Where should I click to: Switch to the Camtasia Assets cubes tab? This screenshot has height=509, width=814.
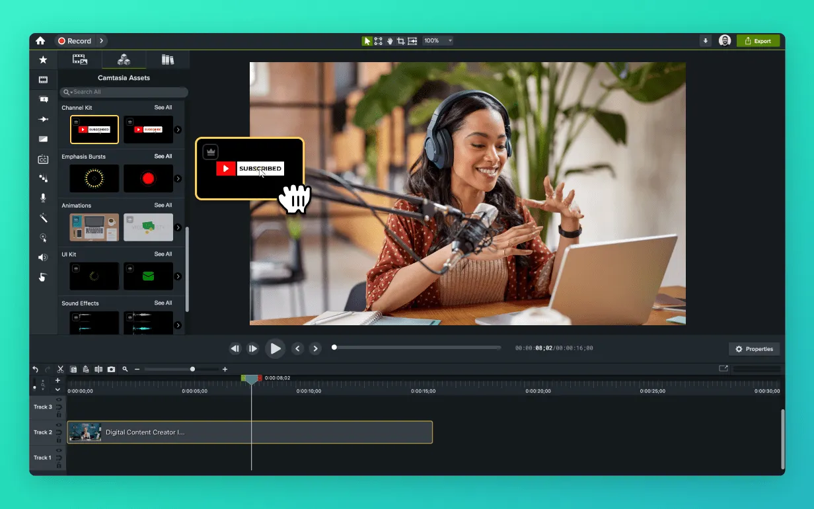[x=124, y=59]
